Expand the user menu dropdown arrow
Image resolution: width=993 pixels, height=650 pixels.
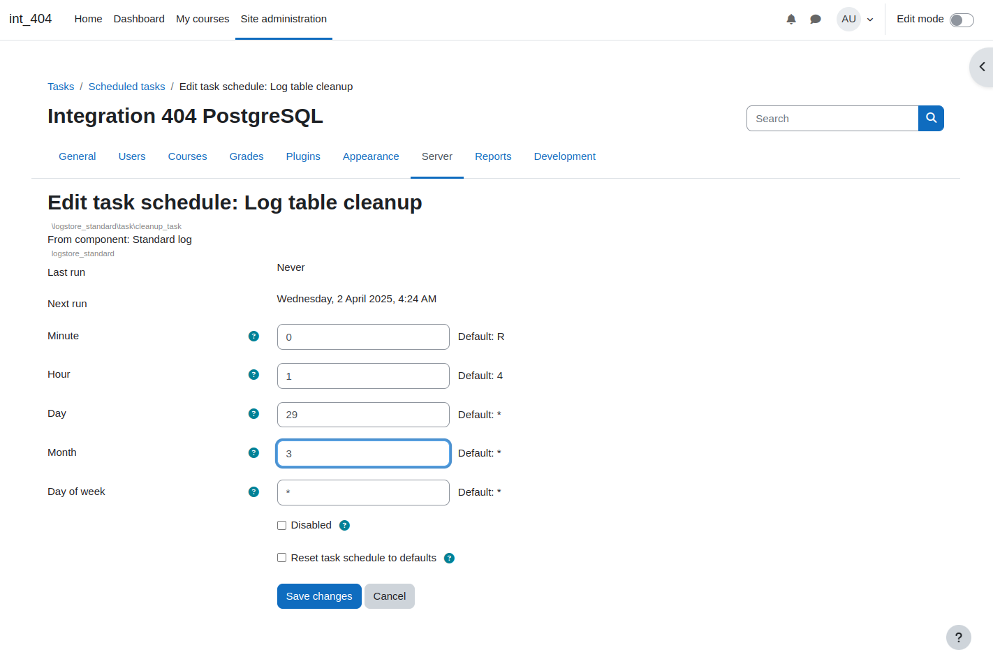pos(870,20)
